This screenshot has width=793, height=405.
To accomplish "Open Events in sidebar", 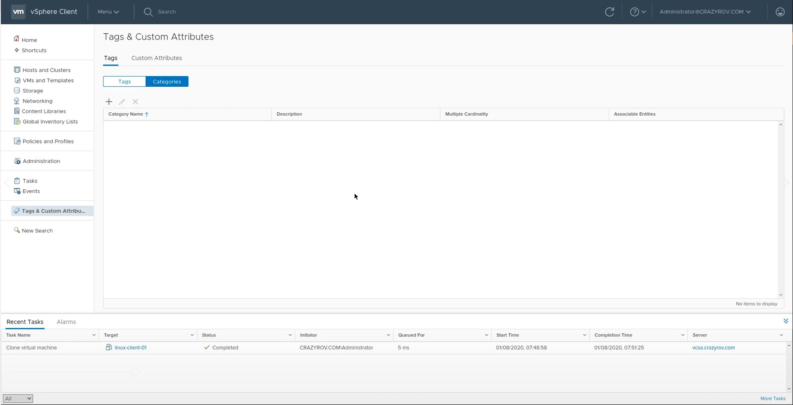I will [x=31, y=191].
